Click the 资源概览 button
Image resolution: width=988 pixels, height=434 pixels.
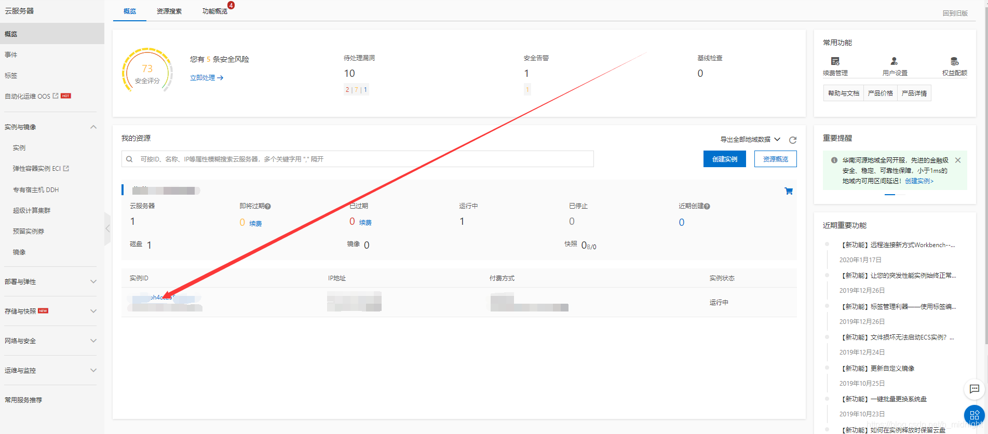click(x=776, y=159)
